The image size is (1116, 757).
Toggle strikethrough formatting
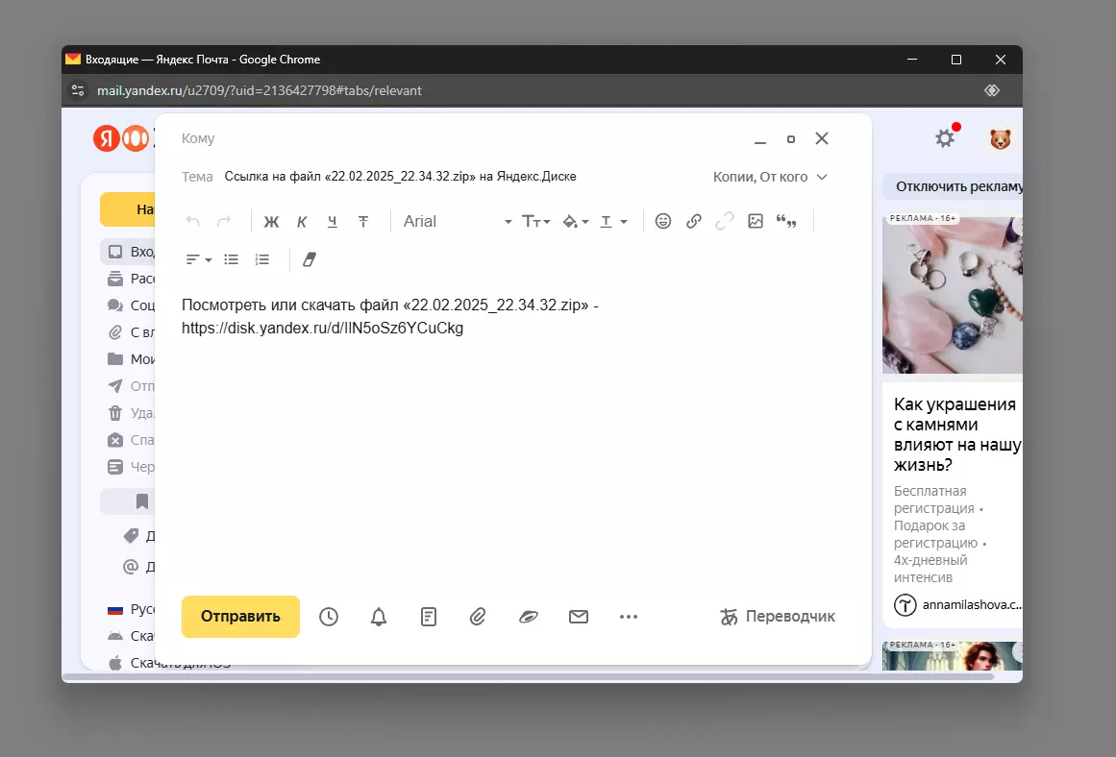[x=363, y=222]
